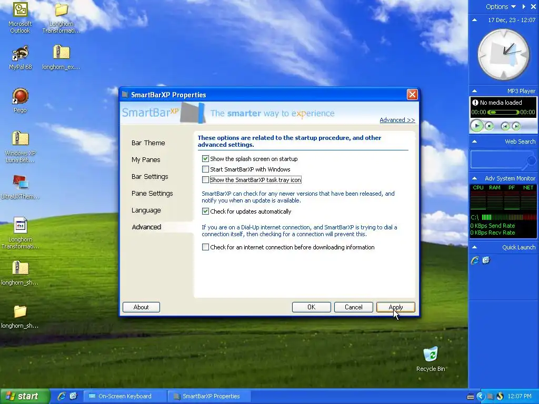Collapse the MP3 Player pane

point(474,91)
